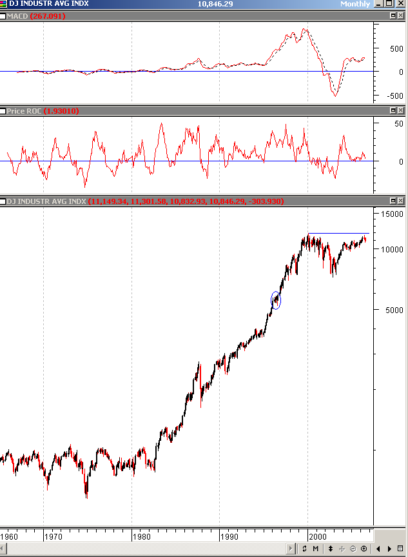Screen dimensions: 408x557
Task: Close the DJ INDUSTR AVG INDX price panel
Action: point(400,201)
